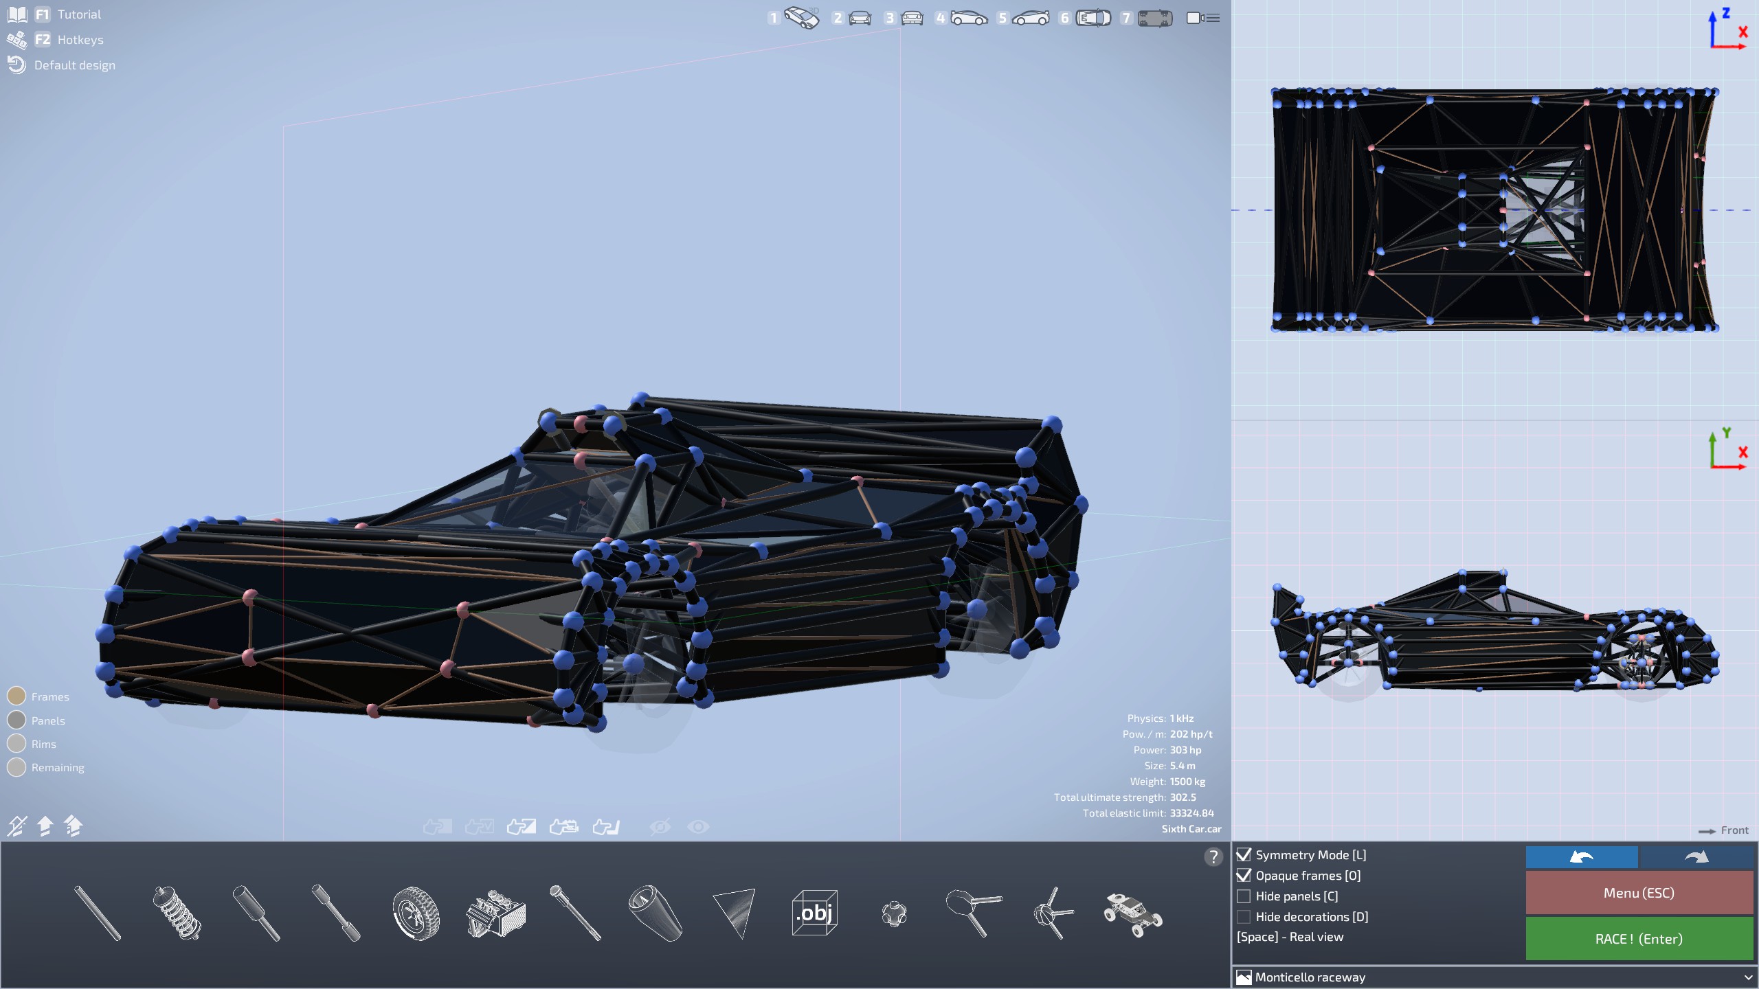This screenshot has height=989, width=1759.
Task: Click the Menu (ESC) button
Action: tap(1639, 893)
